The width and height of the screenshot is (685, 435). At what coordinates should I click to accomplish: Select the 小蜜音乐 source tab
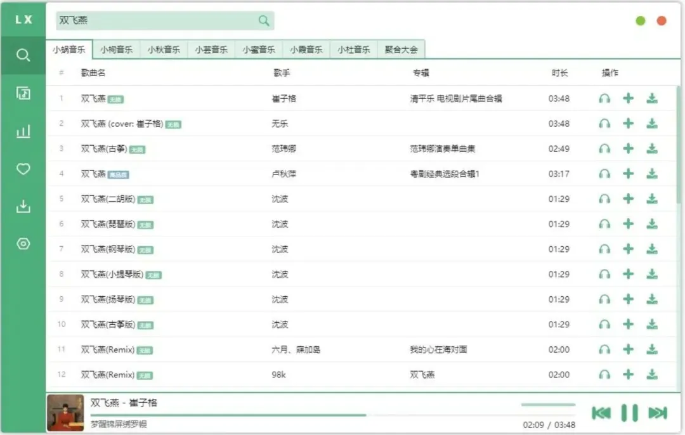click(x=259, y=48)
